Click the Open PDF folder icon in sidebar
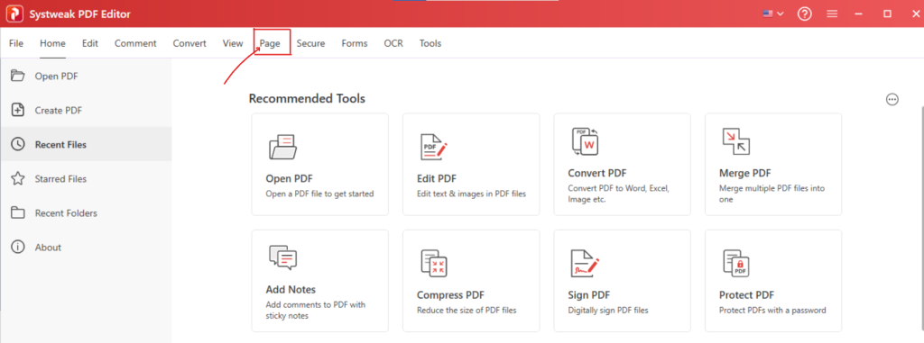924x343 pixels. tap(18, 76)
